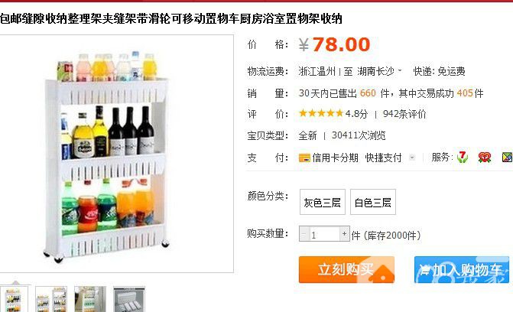The width and height of the screenshot is (513, 312).
Task: Decrease quantity with the minus stepper
Action: 304,234
